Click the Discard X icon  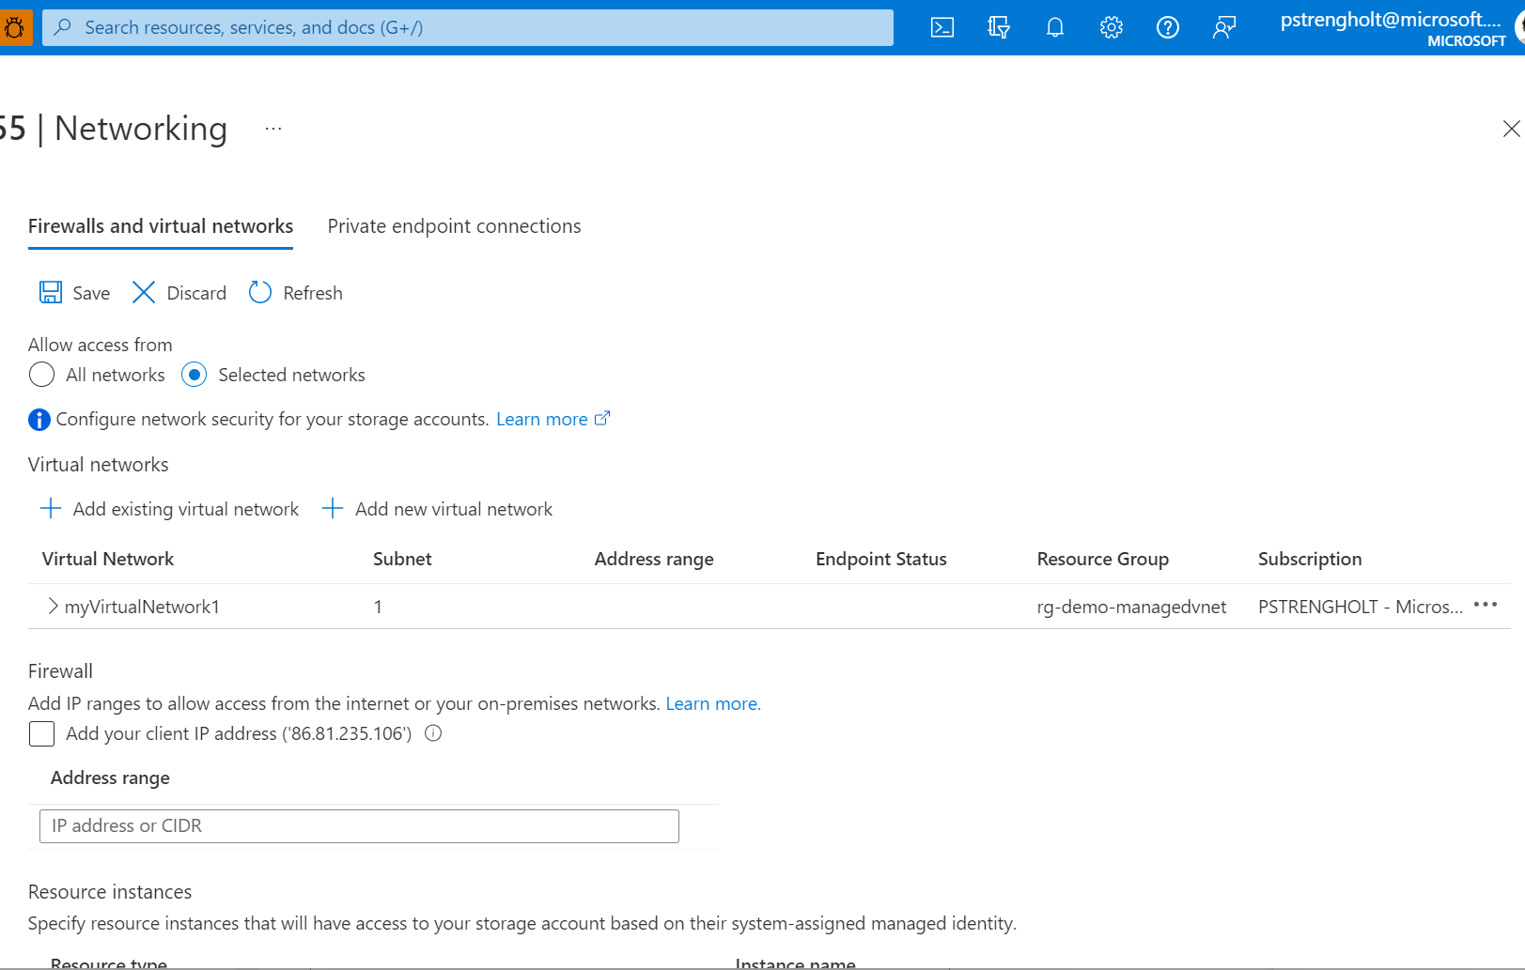[x=144, y=292]
